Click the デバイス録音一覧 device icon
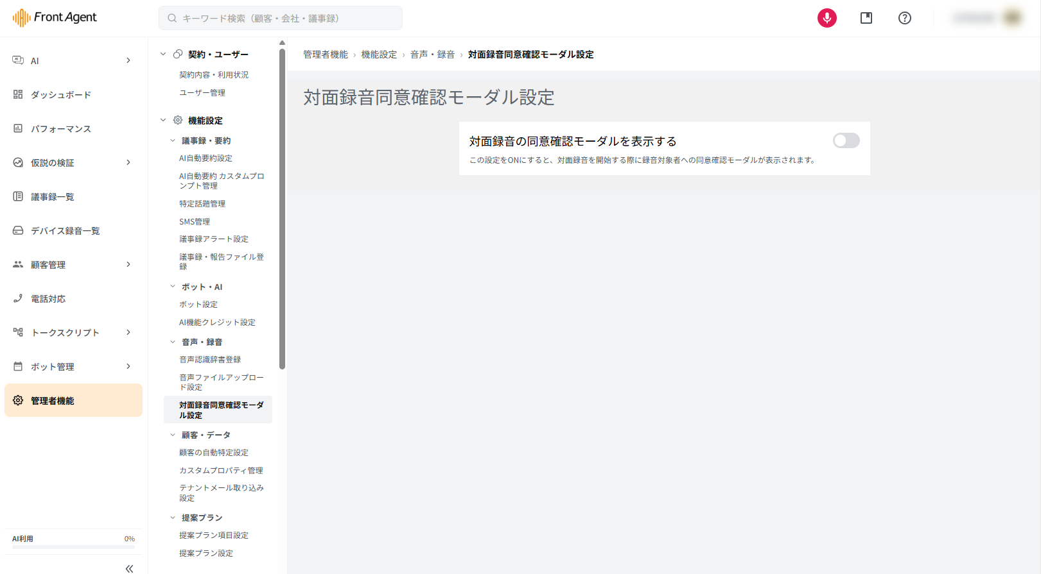The image size is (1041, 574). click(18, 230)
